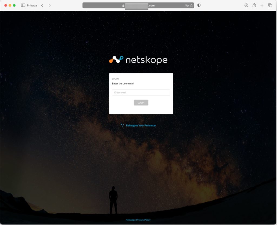Click the Netskope logo
The image size is (277, 225).
138,60
